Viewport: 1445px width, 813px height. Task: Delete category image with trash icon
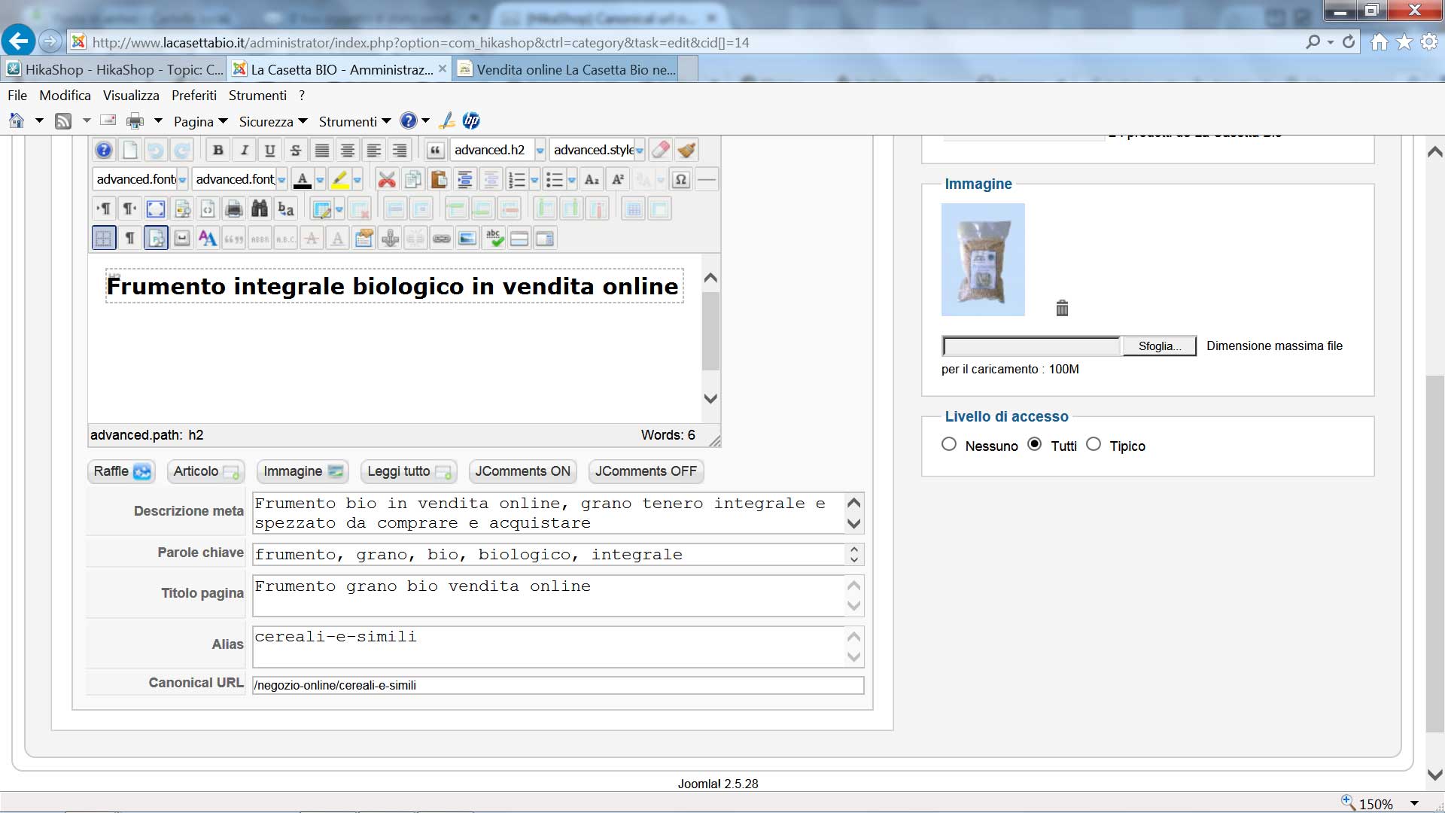[1062, 308]
